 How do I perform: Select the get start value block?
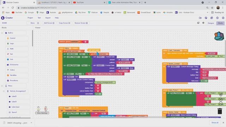pyautogui.click(x=94, y=50)
